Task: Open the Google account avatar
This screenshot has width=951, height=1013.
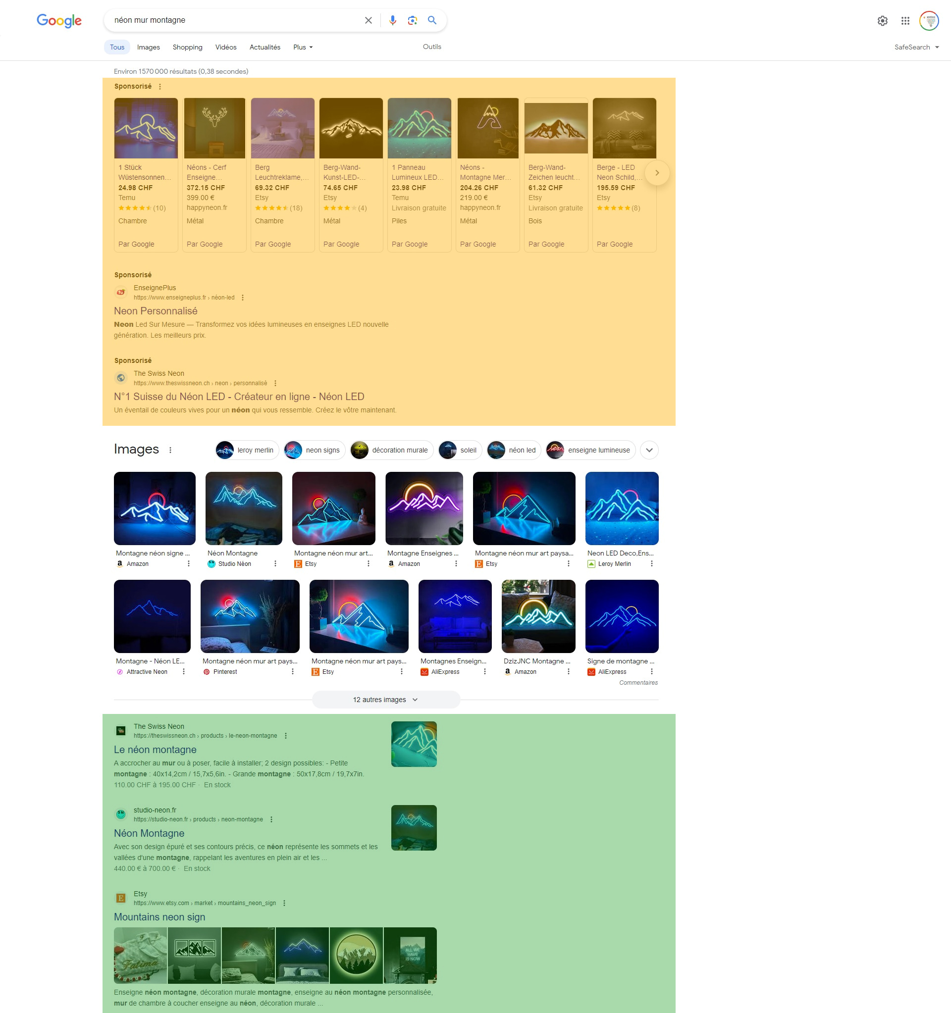Action: tap(929, 21)
